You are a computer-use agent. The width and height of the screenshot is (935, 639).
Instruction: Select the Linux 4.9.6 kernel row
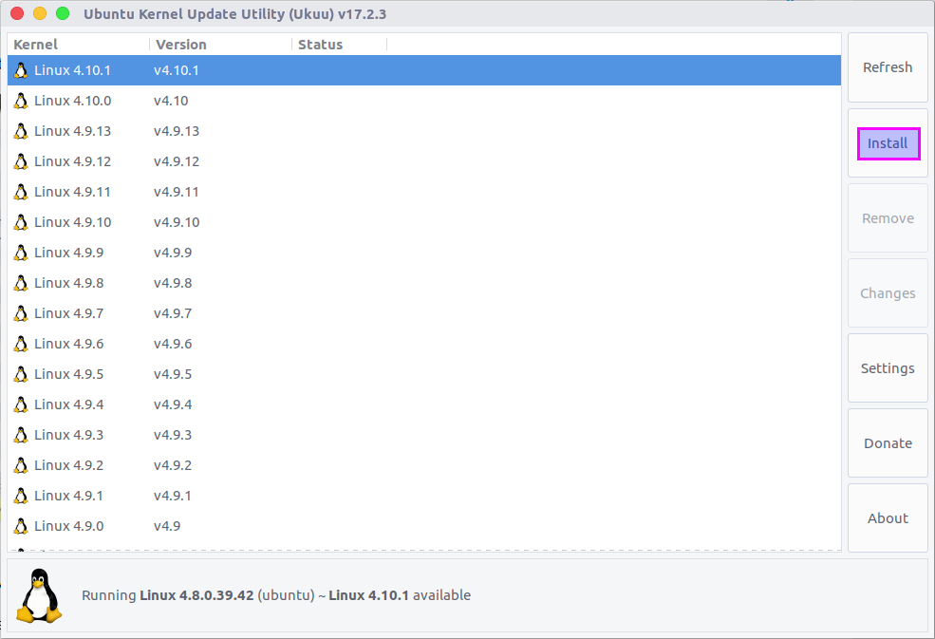tap(424, 345)
